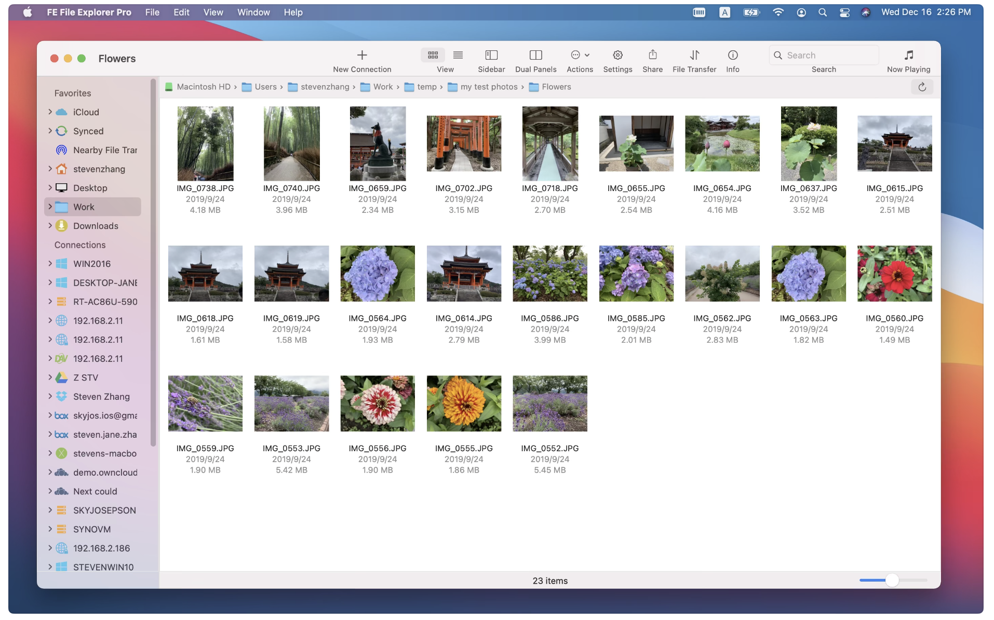Expand the iCloud sidebar item
Screen dimensions: 994x620
(50, 112)
